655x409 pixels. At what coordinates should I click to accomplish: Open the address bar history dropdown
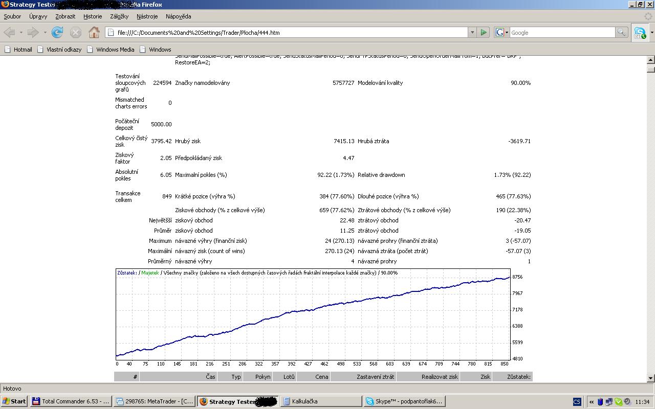click(472, 33)
